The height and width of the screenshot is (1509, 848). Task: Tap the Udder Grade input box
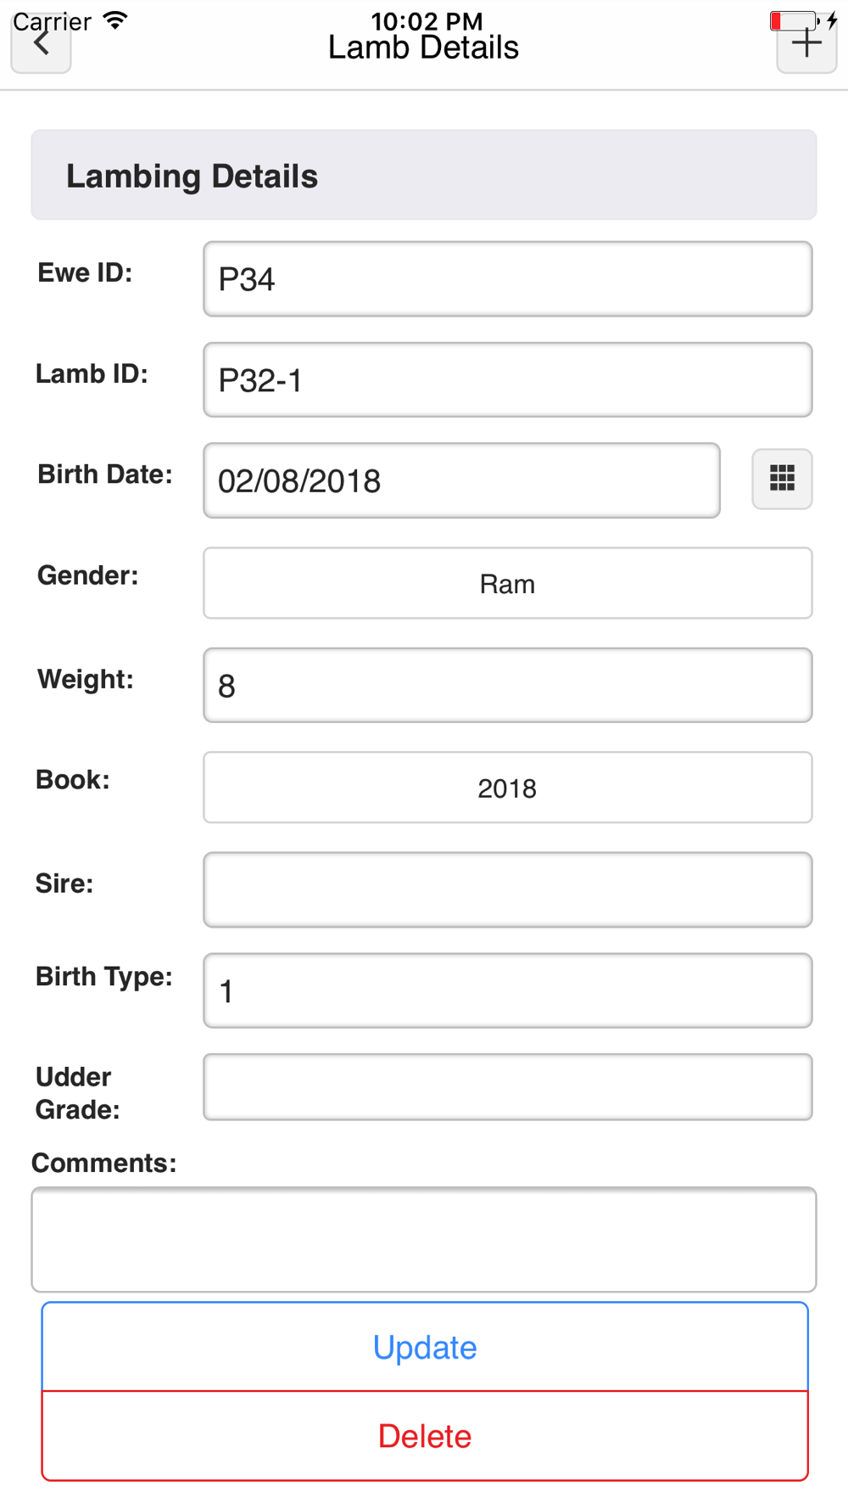[507, 1087]
